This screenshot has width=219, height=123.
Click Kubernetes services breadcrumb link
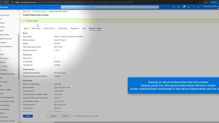(x=39, y=11)
